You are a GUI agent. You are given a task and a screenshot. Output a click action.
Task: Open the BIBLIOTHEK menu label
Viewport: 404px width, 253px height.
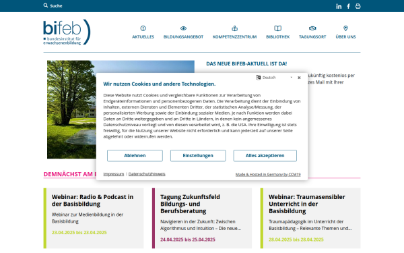click(277, 37)
